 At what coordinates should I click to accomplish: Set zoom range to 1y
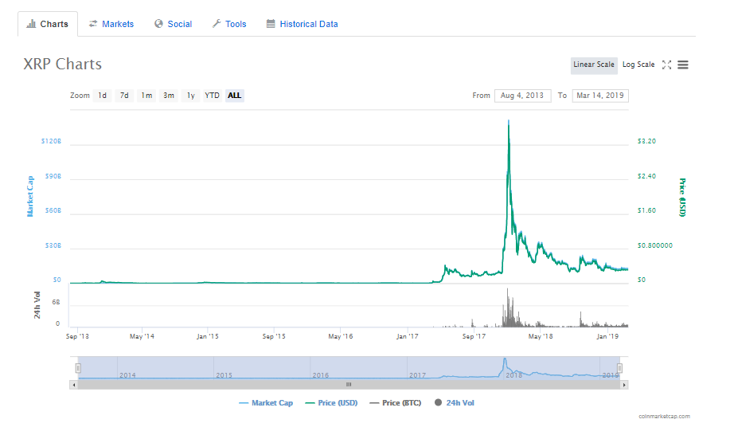click(190, 96)
